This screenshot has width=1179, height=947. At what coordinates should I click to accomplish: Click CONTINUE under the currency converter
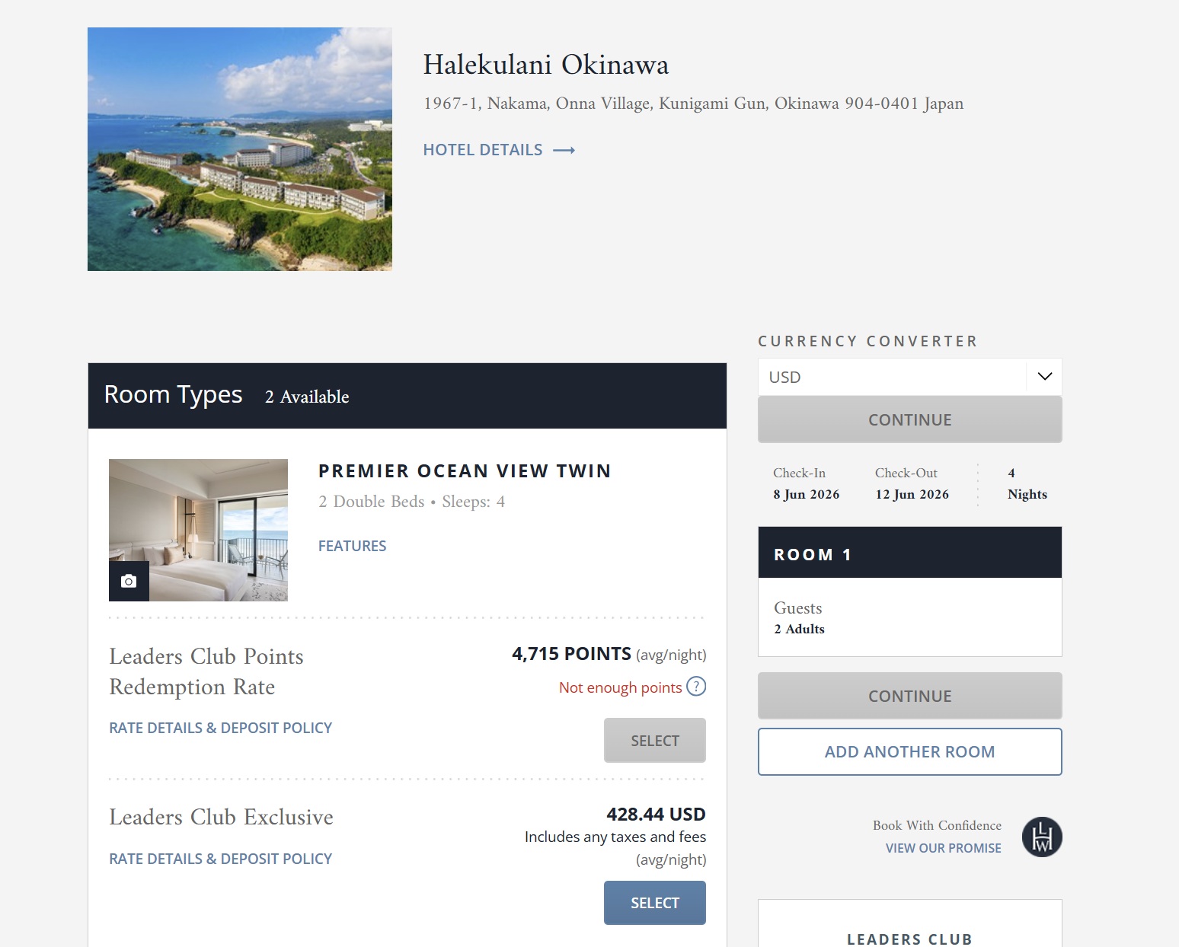click(x=910, y=419)
